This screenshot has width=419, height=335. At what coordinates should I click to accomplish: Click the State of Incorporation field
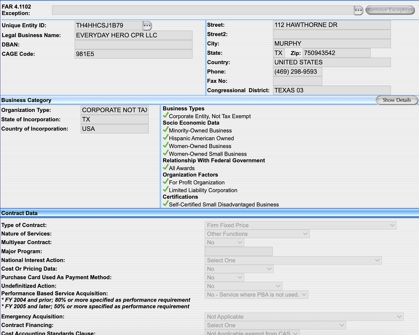tap(115, 119)
